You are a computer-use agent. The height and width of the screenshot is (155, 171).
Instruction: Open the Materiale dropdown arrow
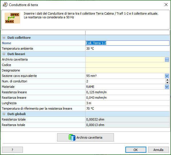(x=167, y=87)
